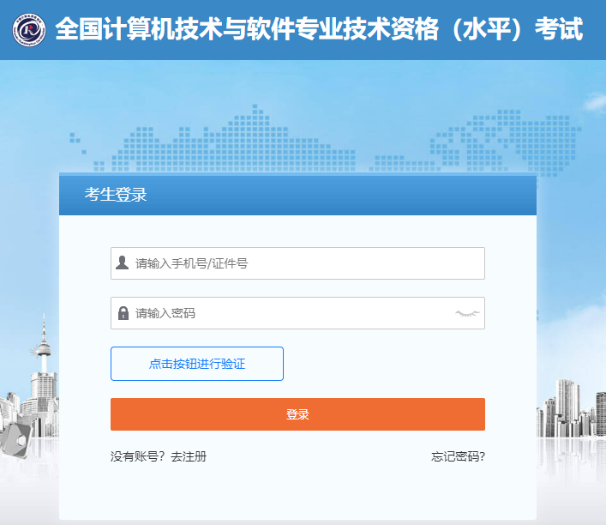Screen dimensions: 606x525
Task: Click the padlock icon in password field
Action: (123, 313)
